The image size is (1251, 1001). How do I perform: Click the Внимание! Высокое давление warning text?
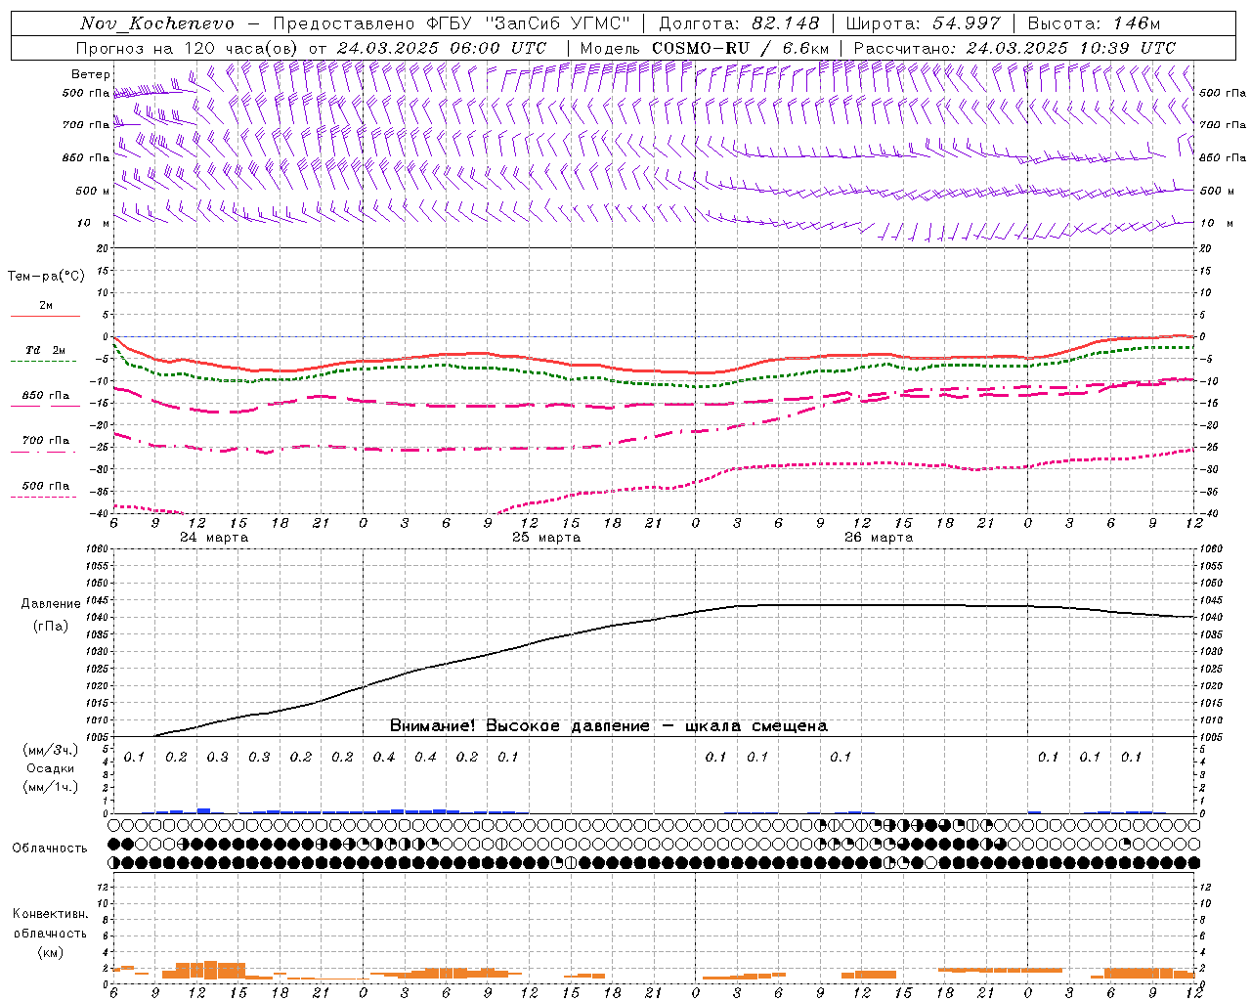(609, 726)
